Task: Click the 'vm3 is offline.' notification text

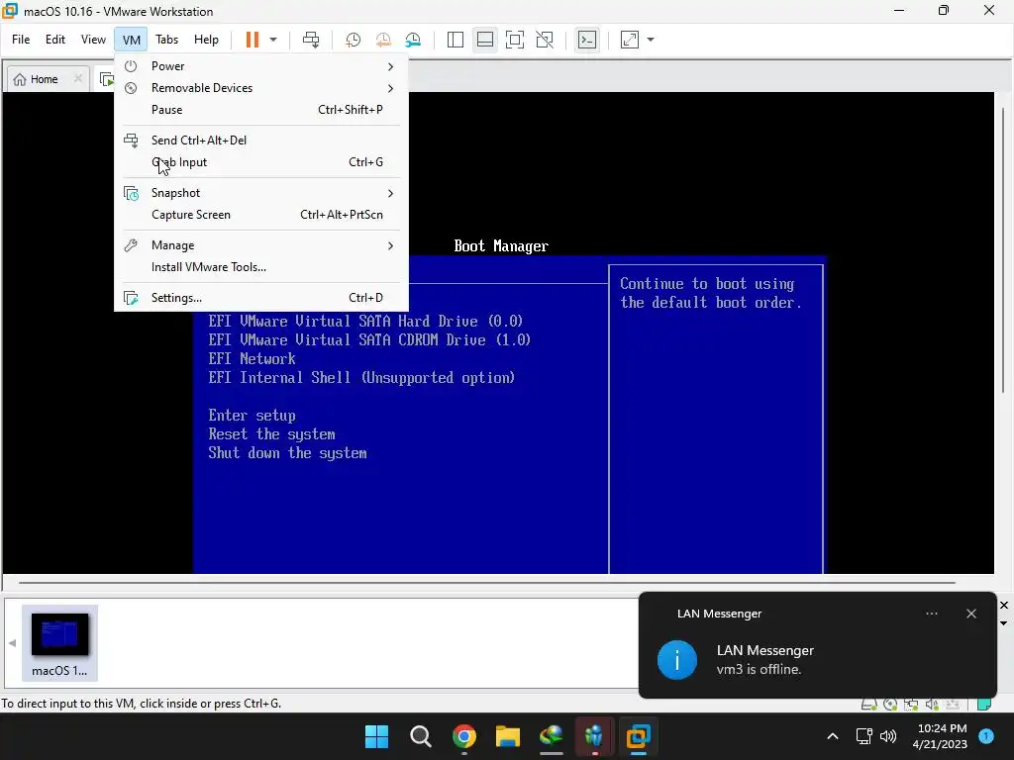Action: [x=759, y=670]
